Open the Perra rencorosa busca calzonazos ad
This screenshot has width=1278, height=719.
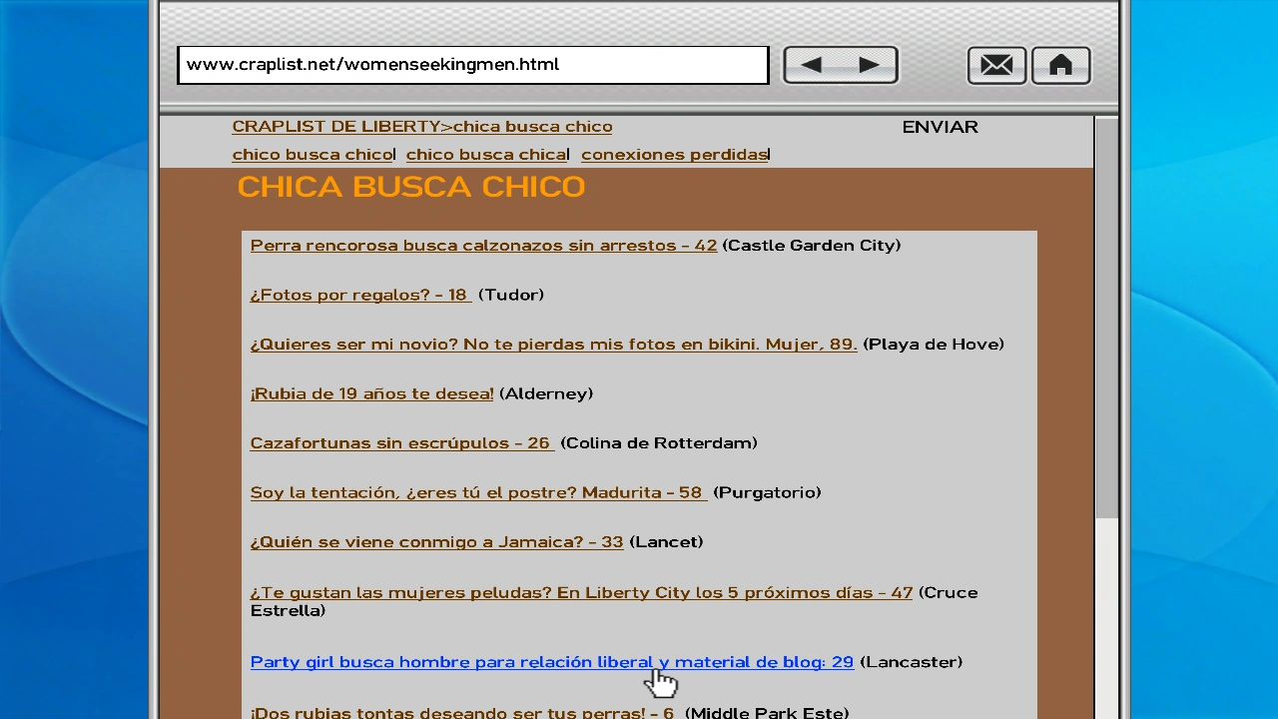pyautogui.click(x=483, y=246)
